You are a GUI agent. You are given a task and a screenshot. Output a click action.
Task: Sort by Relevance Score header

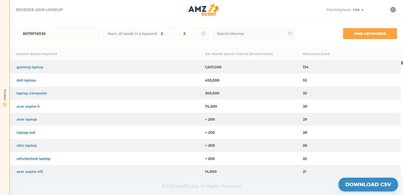pyautogui.click(x=316, y=54)
